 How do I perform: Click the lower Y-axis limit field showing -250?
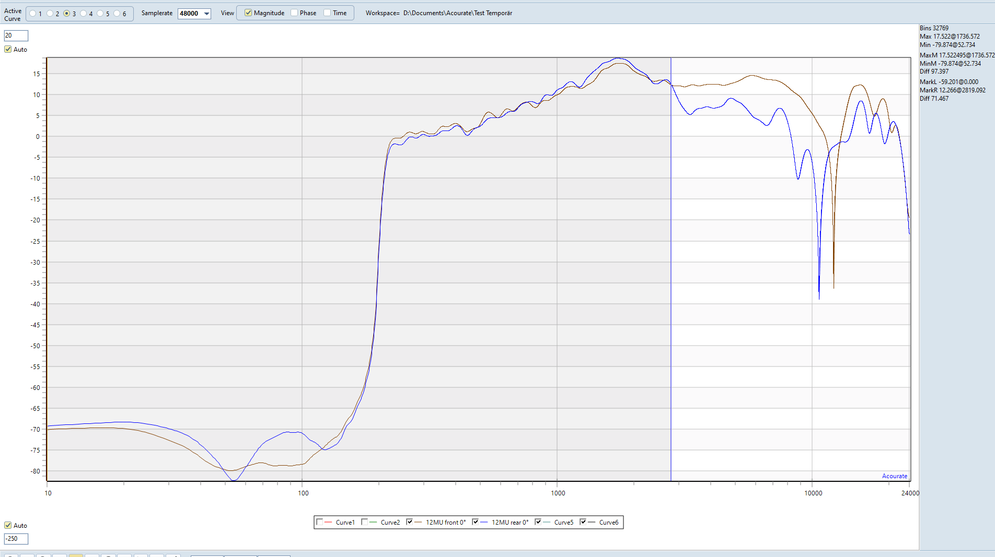[16, 539]
